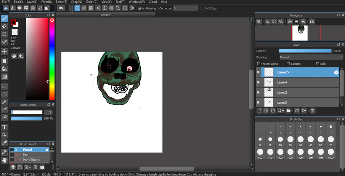Delete layer using the trash icon
The width and height of the screenshot is (345, 176).
312,111
